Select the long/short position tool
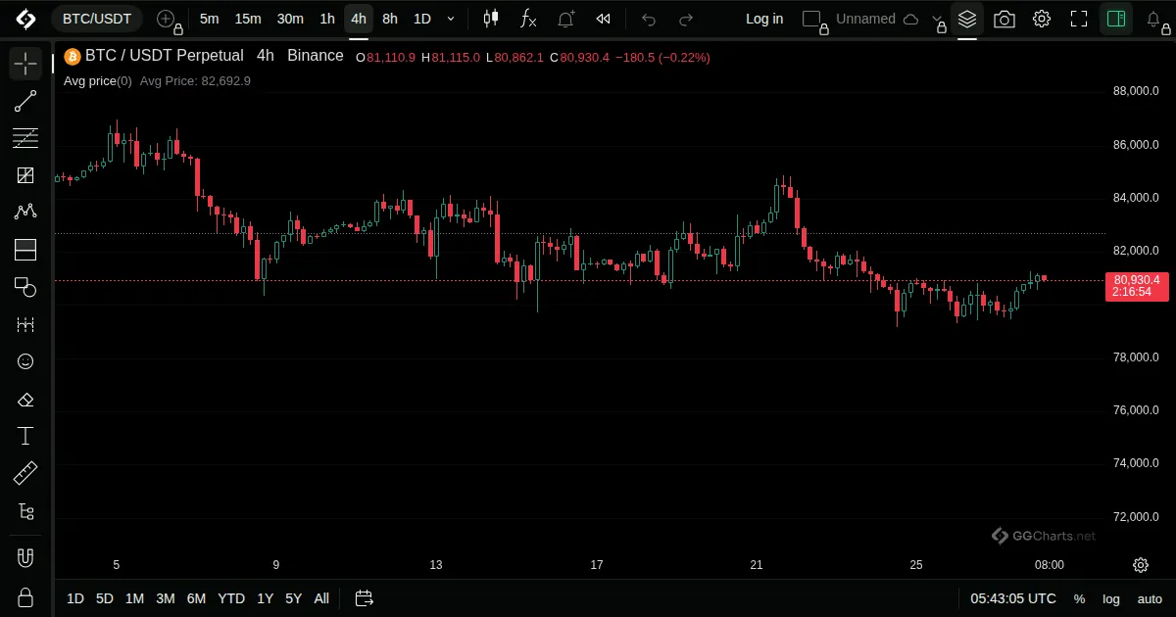 pos(25,250)
